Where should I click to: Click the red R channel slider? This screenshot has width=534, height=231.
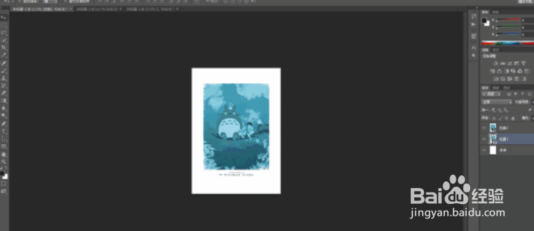(508, 20)
